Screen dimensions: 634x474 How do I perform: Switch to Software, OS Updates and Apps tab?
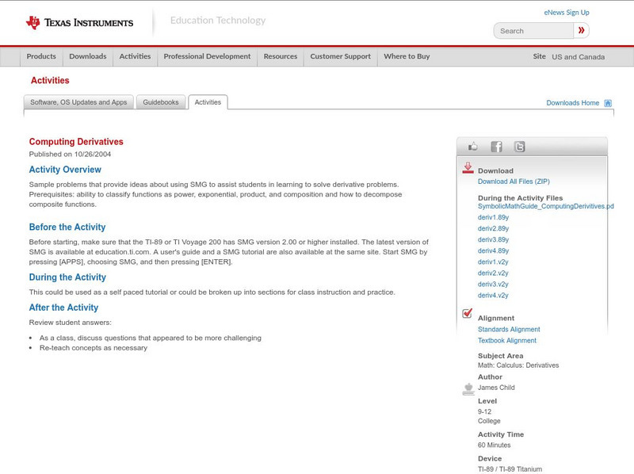click(x=78, y=102)
